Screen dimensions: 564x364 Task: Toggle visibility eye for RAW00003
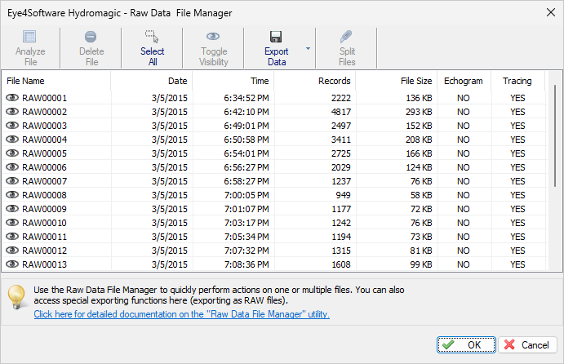pos(12,125)
